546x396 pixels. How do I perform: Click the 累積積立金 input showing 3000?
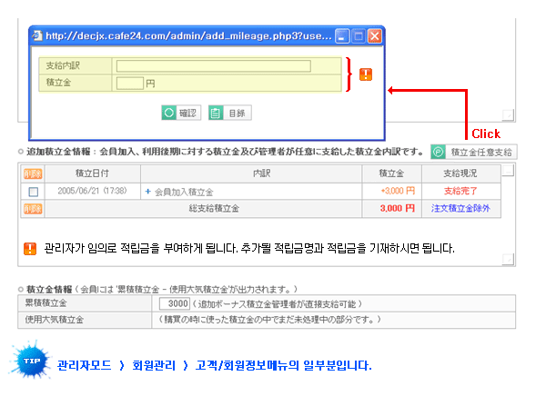click(175, 303)
